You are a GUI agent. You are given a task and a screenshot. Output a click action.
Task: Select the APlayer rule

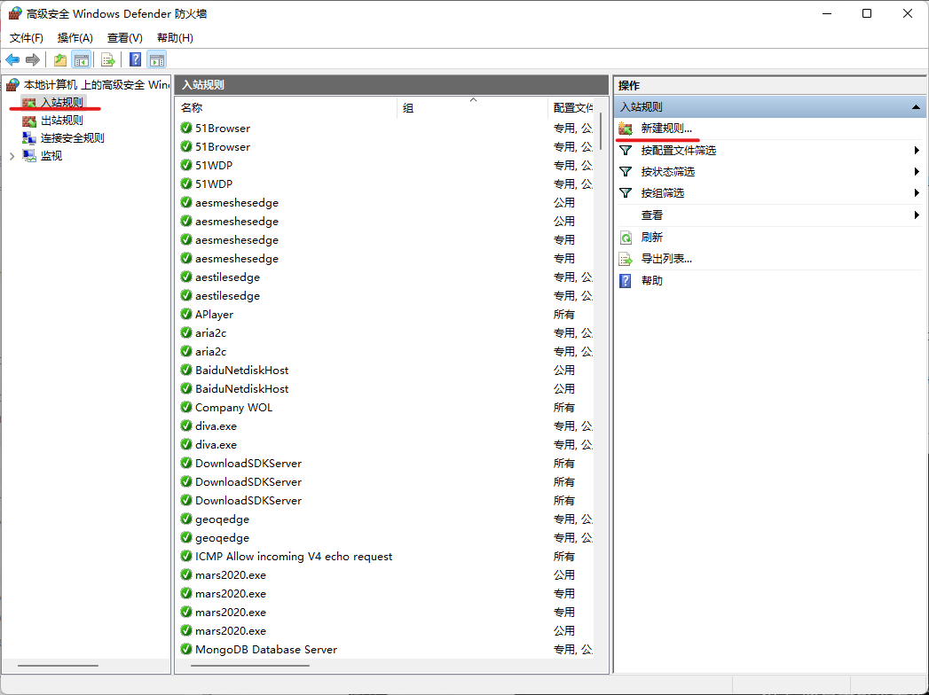click(214, 315)
